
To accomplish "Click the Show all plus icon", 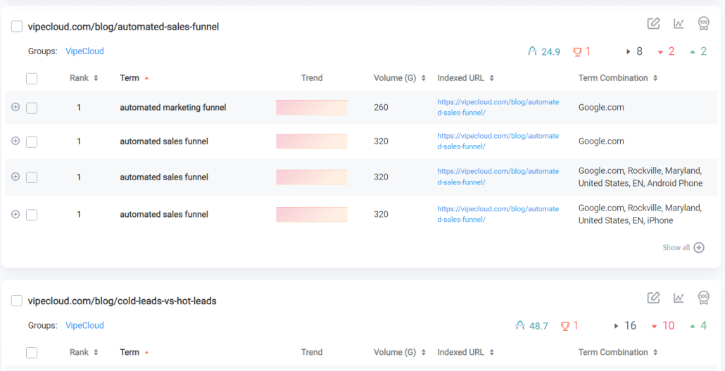I will [699, 248].
